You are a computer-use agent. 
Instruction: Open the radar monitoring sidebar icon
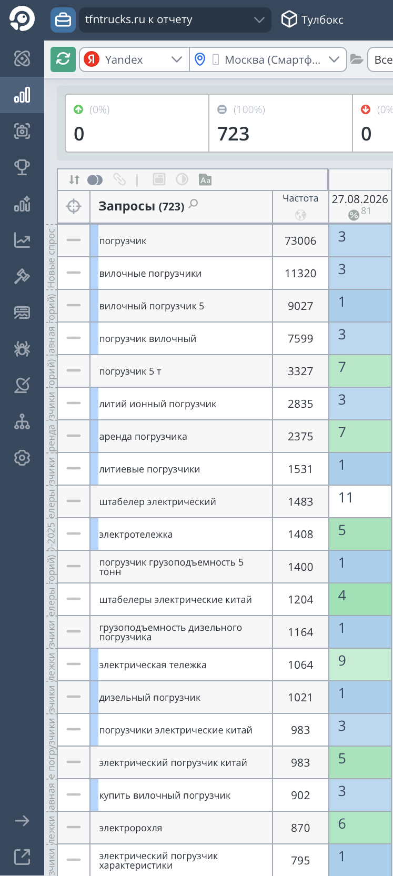tap(22, 385)
